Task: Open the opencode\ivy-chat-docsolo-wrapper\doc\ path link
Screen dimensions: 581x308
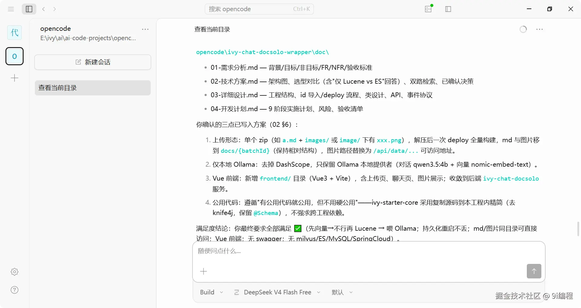Action: pyautogui.click(x=262, y=52)
